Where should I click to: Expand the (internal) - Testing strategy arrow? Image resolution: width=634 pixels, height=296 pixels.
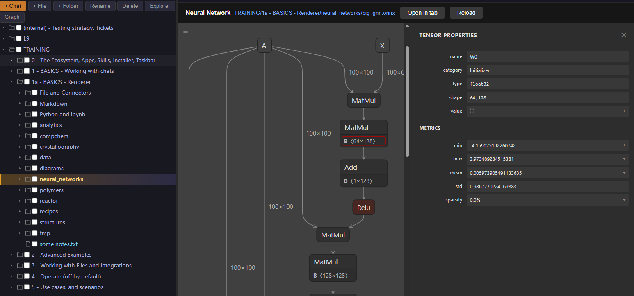click(x=4, y=28)
